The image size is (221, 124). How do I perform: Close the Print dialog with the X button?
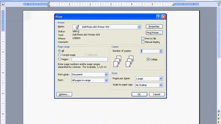click(x=163, y=17)
